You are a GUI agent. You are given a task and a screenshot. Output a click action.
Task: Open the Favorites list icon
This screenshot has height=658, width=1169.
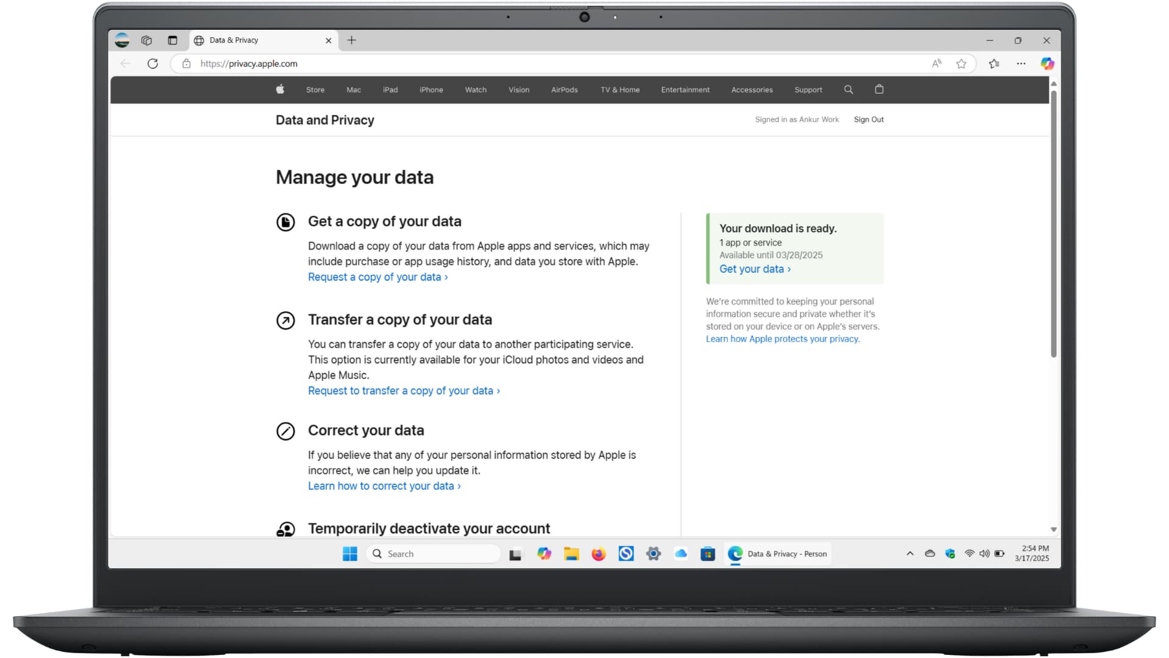[994, 63]
